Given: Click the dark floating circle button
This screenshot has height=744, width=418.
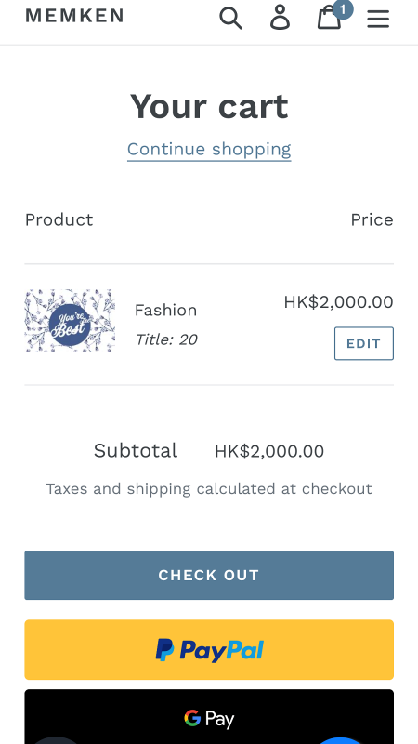Looking at the screenshot, I should click(x=56, y=740).
